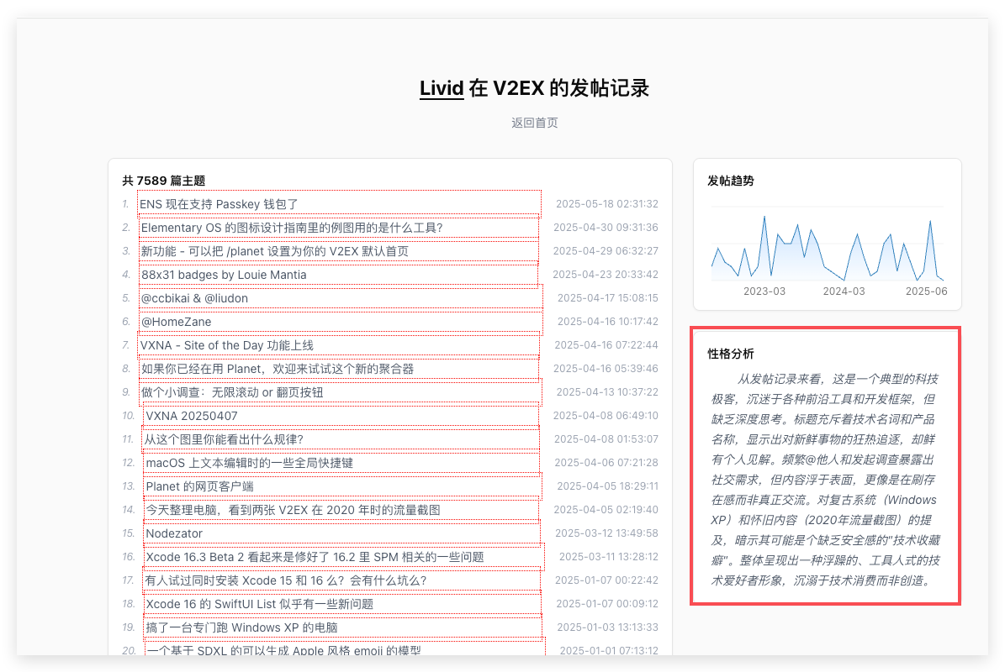
Task: Open 'Xcode 16 的 SwiftUI List' post
Action: pyautogui.click(x=260, y=604)
